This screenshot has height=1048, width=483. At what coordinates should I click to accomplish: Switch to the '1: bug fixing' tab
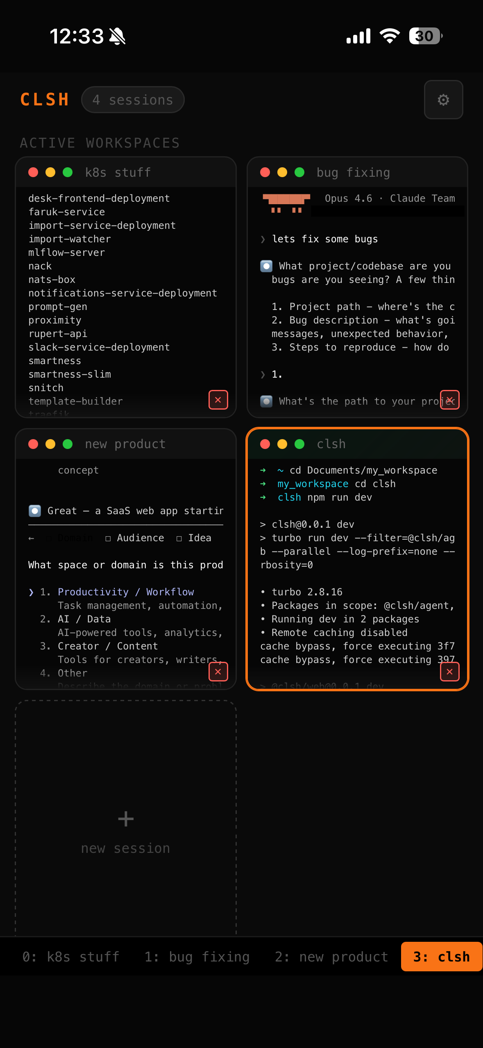[197, 957]
